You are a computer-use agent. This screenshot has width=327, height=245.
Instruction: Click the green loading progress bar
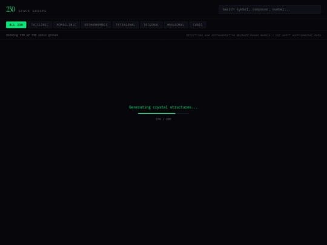point(163,113)
